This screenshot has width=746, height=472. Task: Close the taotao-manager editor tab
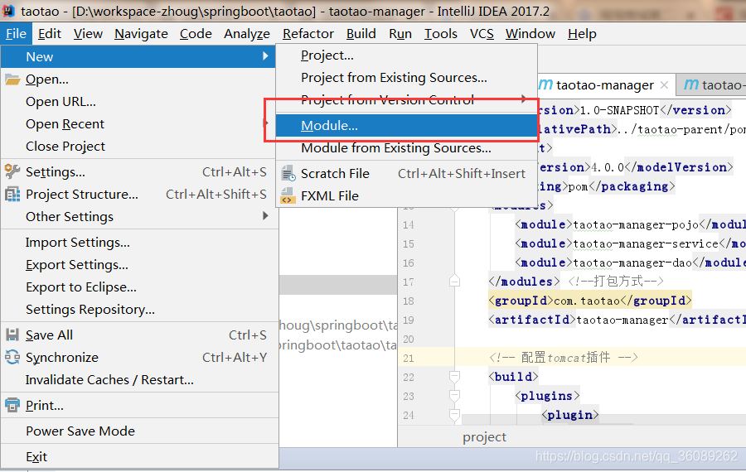pyautogui.click(x=665, y=85)
